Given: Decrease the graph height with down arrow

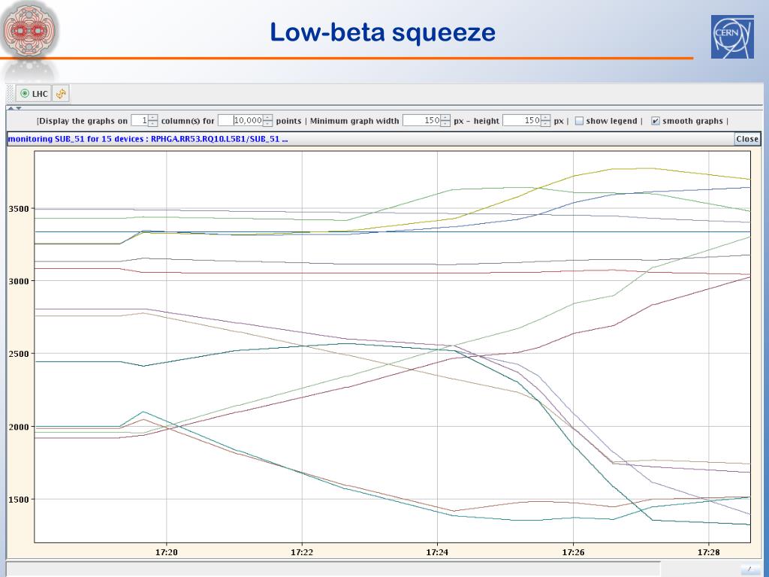Looking at the screenshot, I should [x=545, y=124].
